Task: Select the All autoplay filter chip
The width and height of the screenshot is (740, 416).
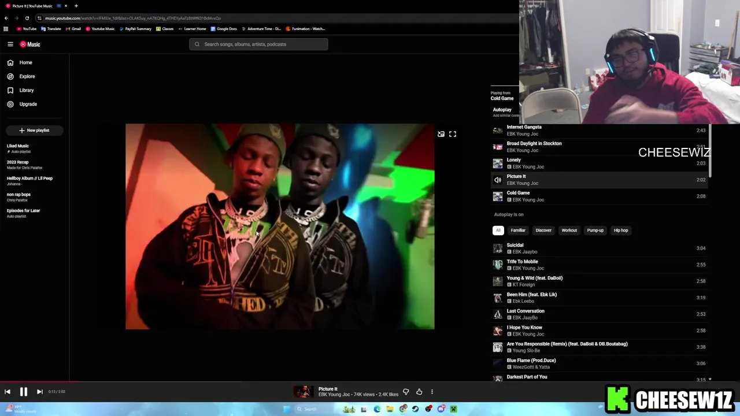Action: tap(498, 230)
